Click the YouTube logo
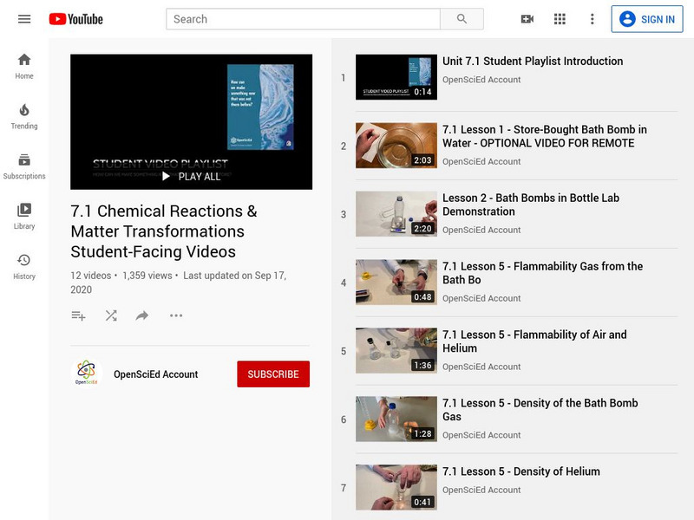Image resolution: width=694 pixels, height=520 pixels. (75, 17)
